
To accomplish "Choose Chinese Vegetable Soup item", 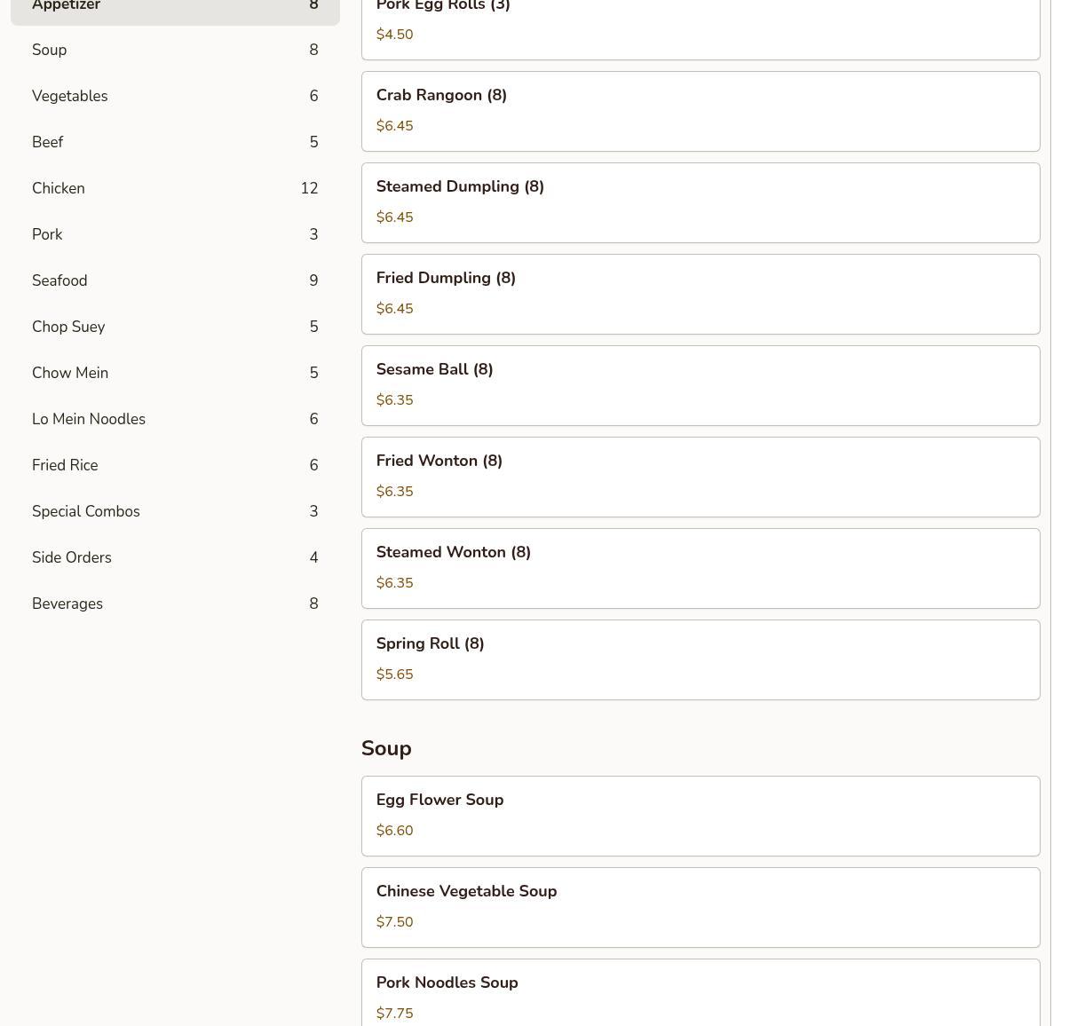I will (700, 907).
